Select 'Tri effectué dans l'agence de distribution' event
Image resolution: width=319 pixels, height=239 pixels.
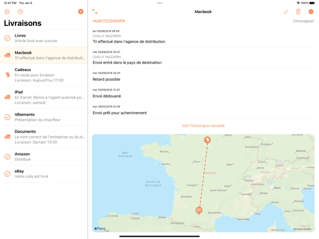click(203, 37)
